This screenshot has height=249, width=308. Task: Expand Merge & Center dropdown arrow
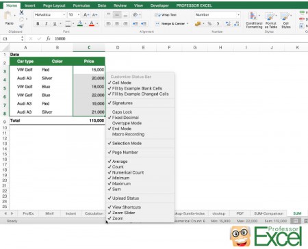point(188,23)
